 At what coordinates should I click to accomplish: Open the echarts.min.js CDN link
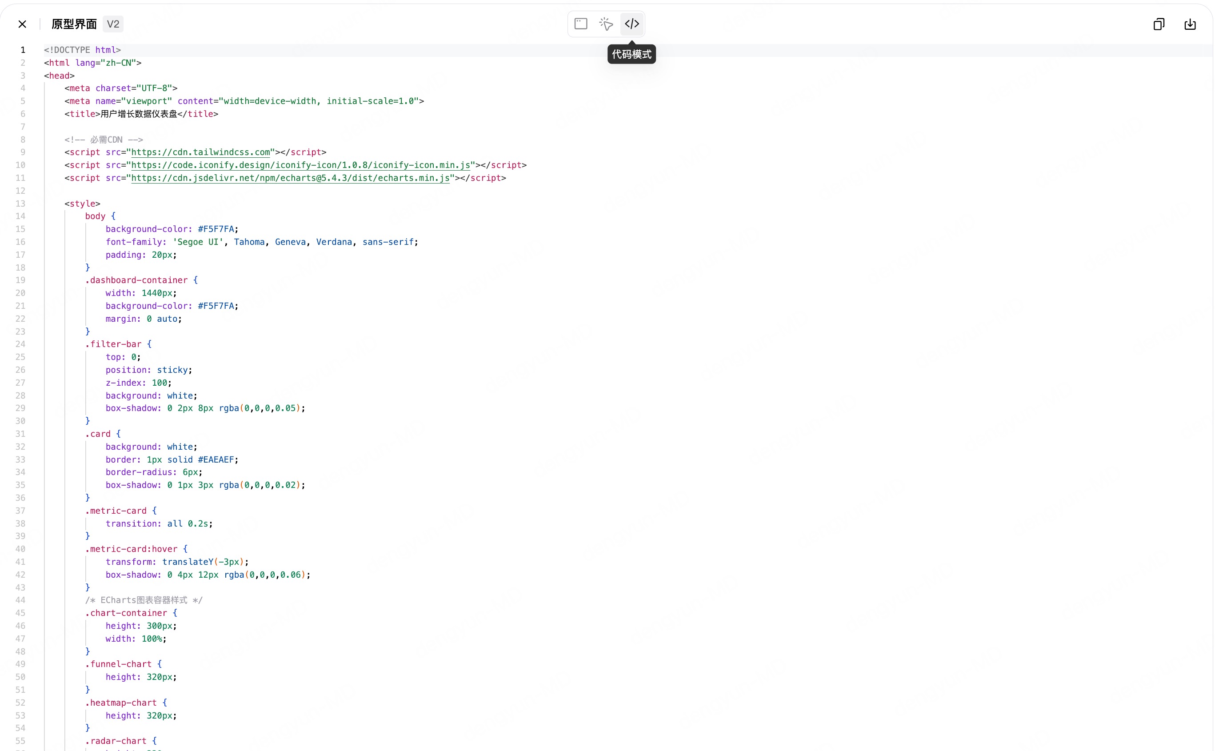[291, 178]
